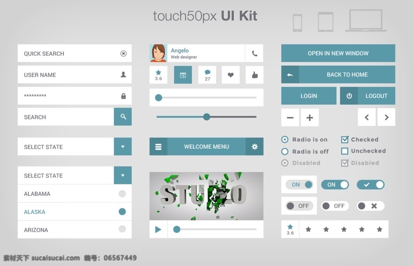Click the Alaska option in the state list
Screen dimensions: 413x266
tap(75, 212)
